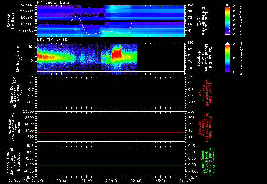Click the "Model Scanner Pos Raw unitless" axis title
The image size is (267, 184).
14,127
